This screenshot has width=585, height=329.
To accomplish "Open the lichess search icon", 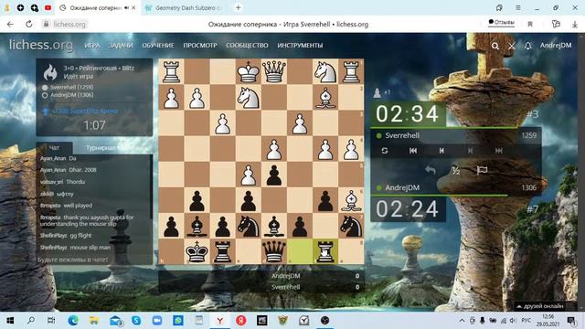I will 495,46.
